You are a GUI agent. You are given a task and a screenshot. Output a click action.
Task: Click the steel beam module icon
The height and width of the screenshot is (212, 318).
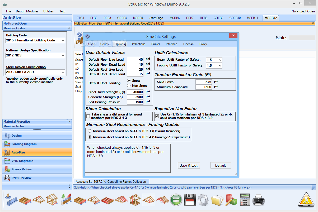[11, 200]
